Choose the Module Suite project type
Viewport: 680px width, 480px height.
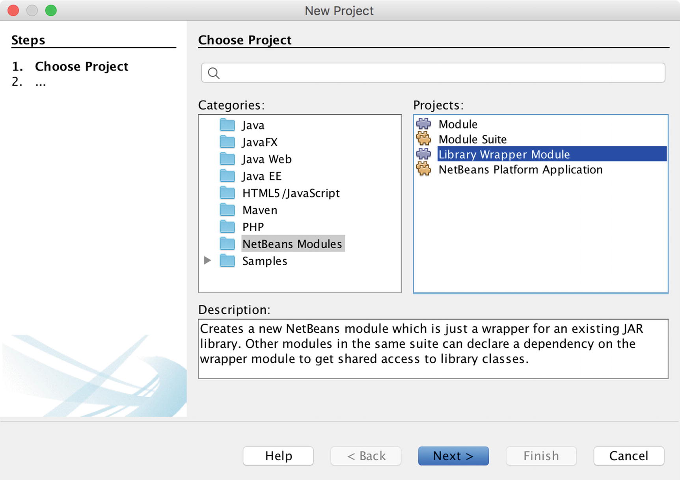tap(473, 139)
